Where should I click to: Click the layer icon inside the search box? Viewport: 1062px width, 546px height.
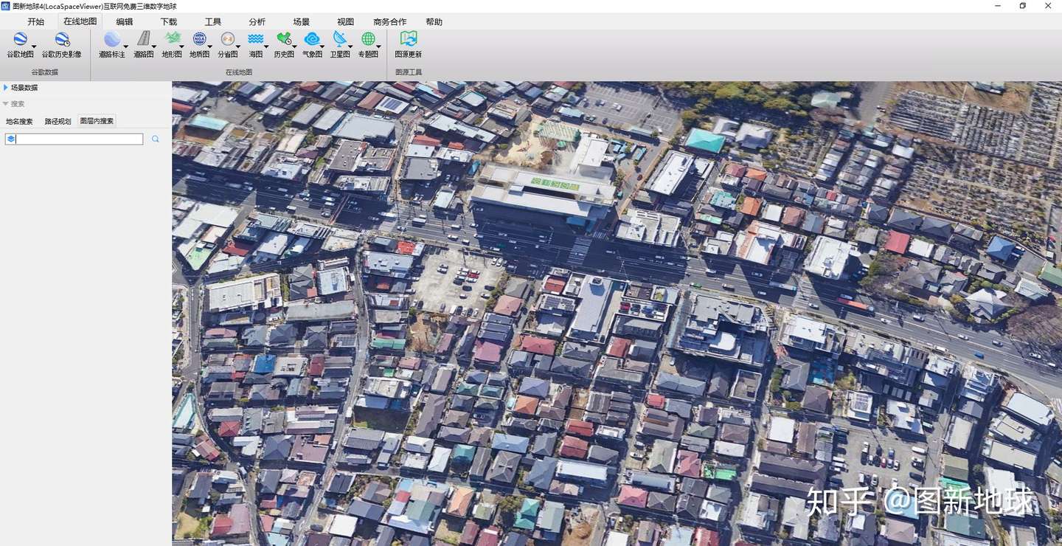tap(11, 139)
